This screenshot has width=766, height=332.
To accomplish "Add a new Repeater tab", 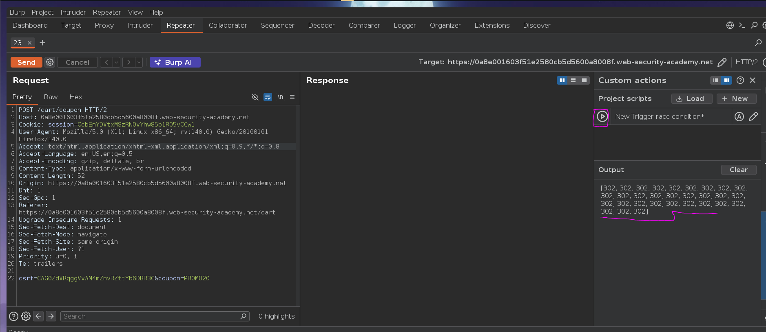I will click(x=42, y=43).
